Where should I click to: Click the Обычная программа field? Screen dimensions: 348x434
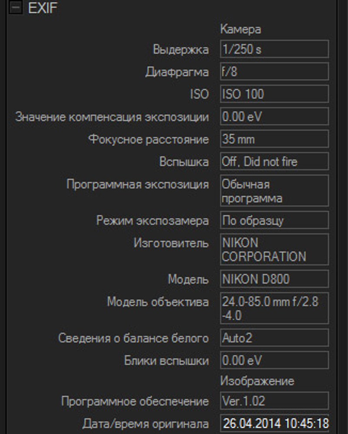(274, 191)
